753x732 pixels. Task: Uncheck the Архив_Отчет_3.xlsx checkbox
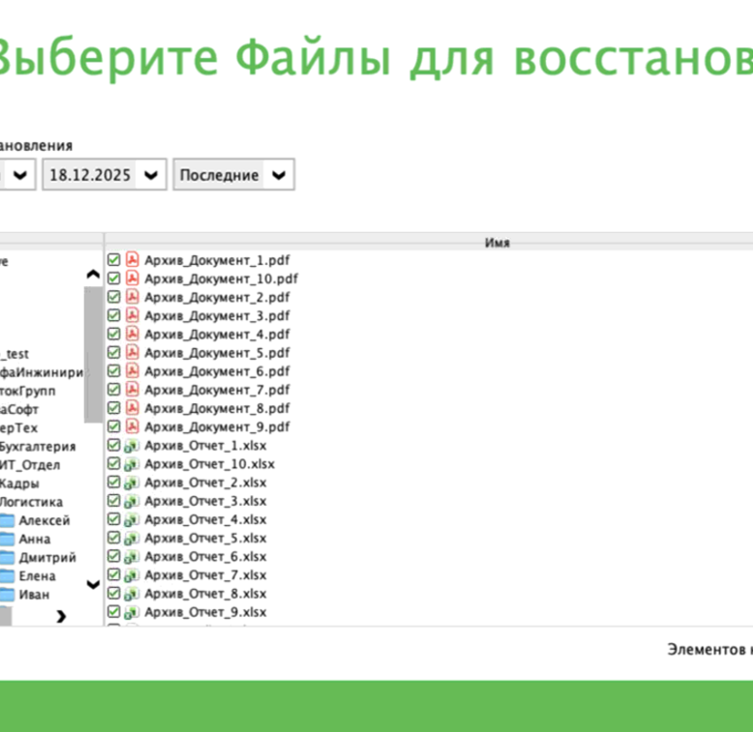[113, 501]
